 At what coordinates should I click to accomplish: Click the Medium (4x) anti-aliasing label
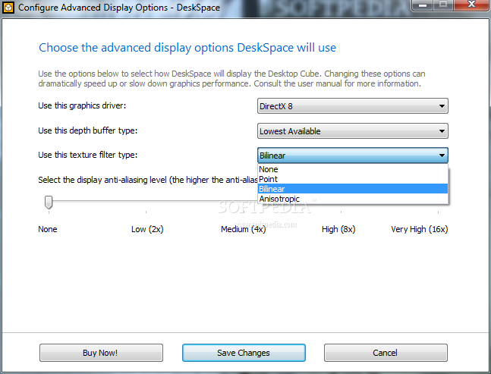click(244, 229)
